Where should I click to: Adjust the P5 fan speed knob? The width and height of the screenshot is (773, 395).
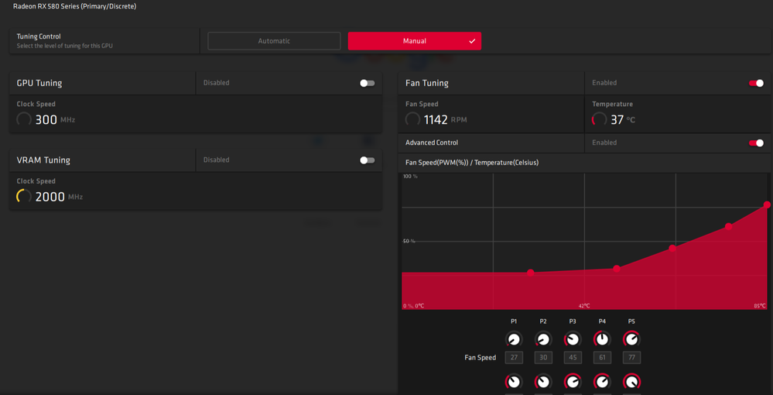(x=631, y=339)
